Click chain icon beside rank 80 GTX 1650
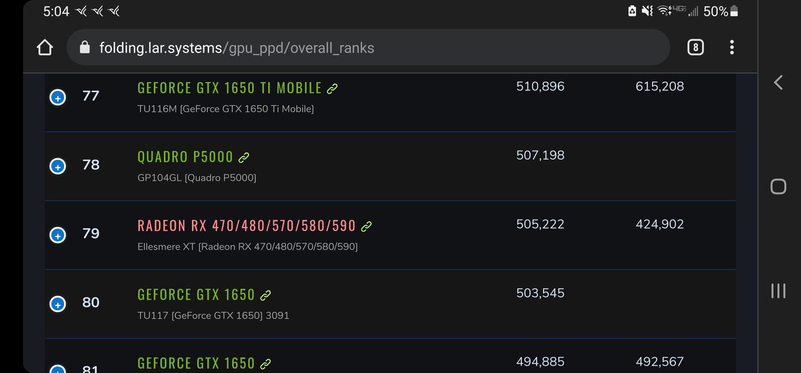Screen dimensions: 801x373 click(x=266, y=295)
